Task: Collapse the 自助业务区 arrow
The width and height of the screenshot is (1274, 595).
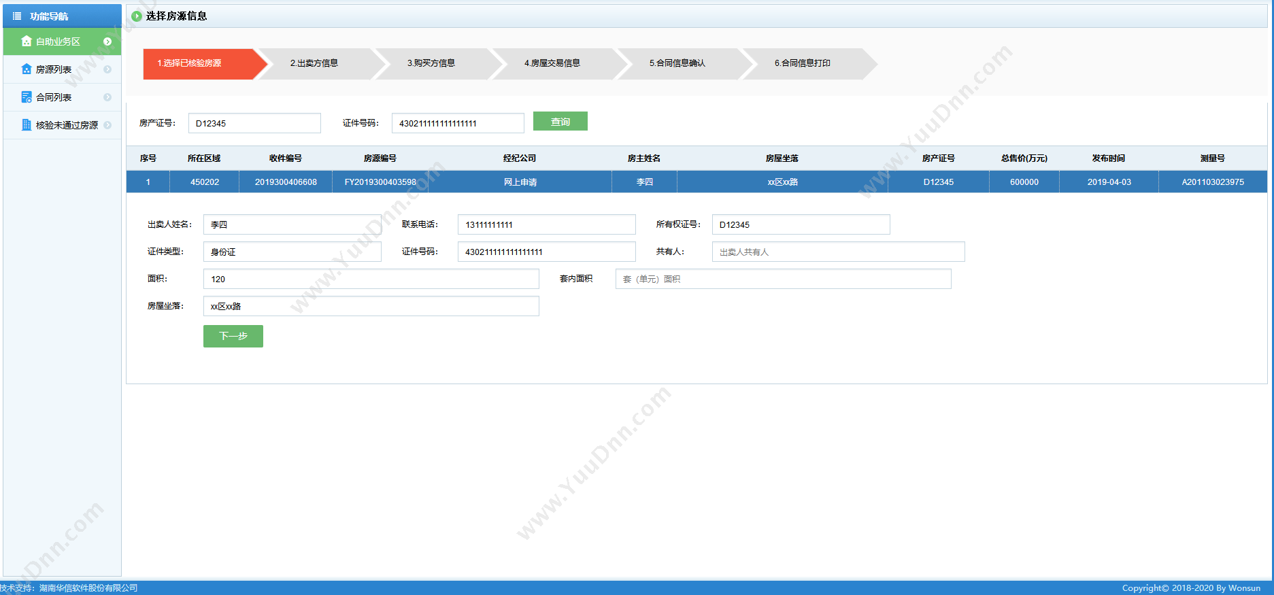Action: [107, 41]
